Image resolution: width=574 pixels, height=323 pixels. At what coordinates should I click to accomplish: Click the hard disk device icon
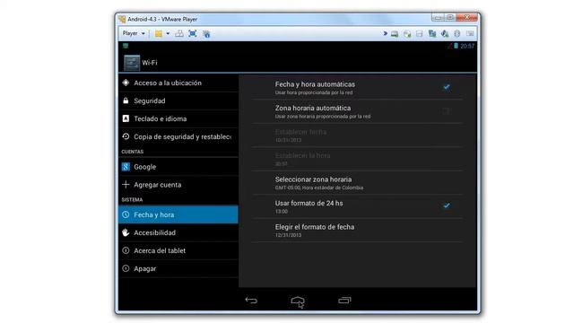pos(395,34)
